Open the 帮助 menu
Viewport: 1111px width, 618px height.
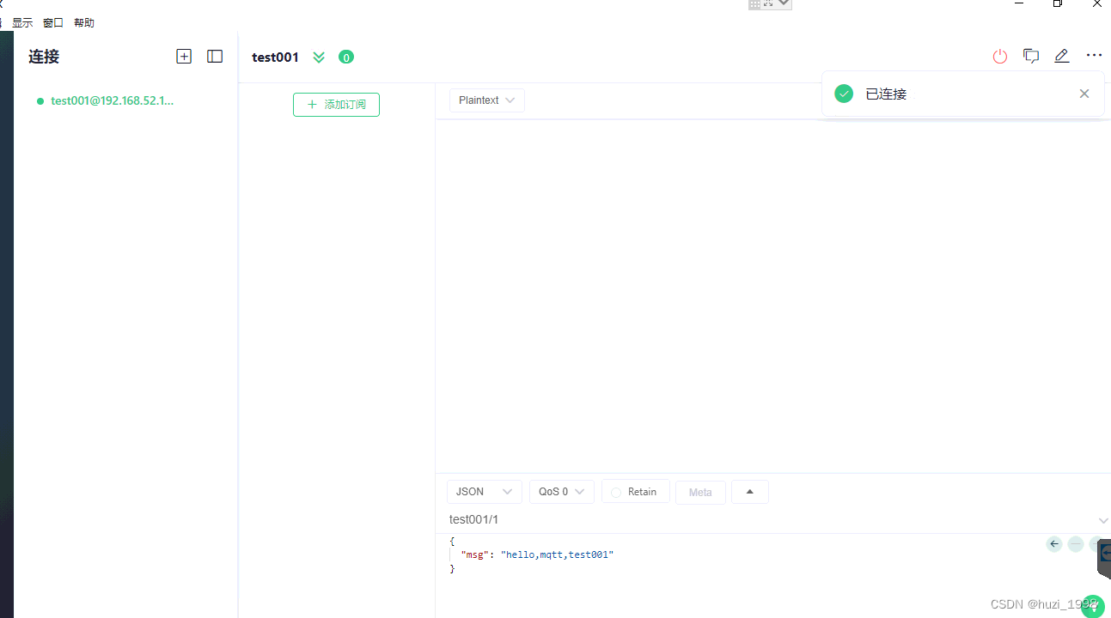point(84,23)
